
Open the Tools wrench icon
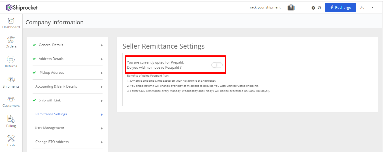click(x=11, y=138)
